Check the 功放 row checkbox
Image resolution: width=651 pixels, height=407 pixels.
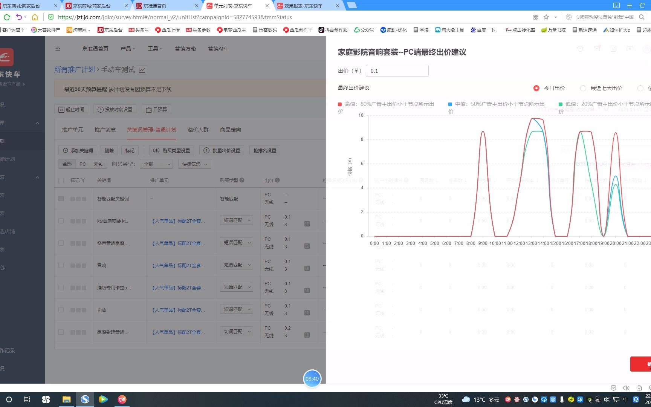click(x=61, y=309)
